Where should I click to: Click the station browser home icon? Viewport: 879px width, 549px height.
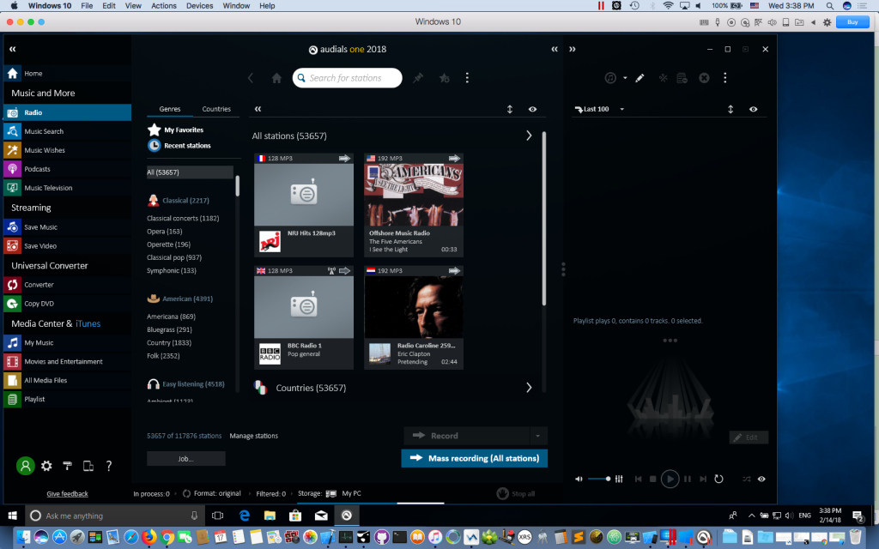coord(276,78)
